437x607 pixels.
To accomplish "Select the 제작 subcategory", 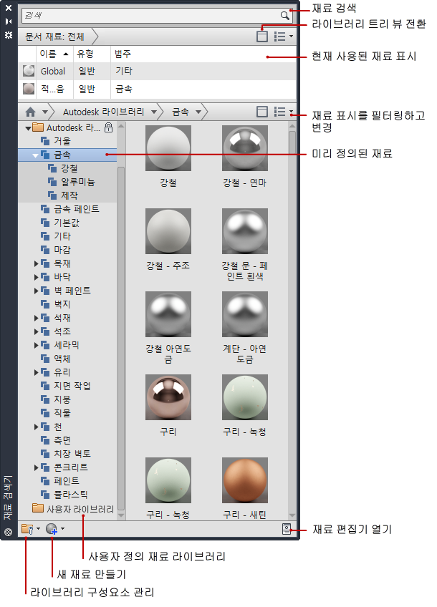I will tap(69, 195).
